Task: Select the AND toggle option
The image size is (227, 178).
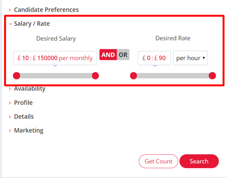Action: pos(108,55)
